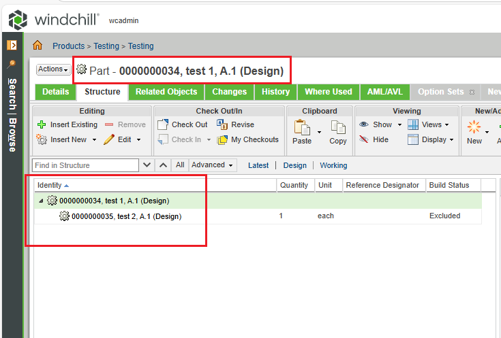Image resolution: width=501 pixels, height=338 pixels.
Task: Open the Where Used tab
Action: point(329,92)
